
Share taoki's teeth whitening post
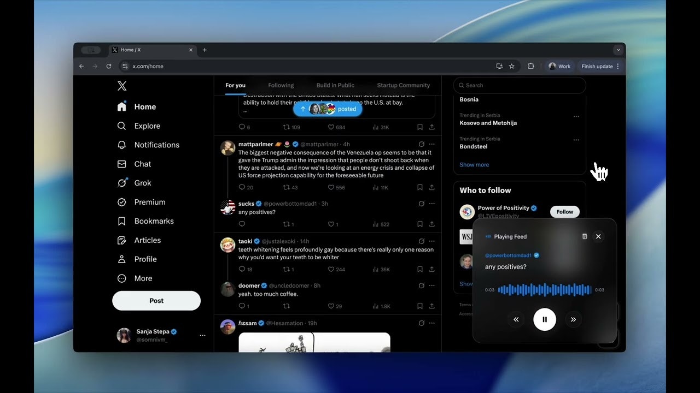(431, 270)
